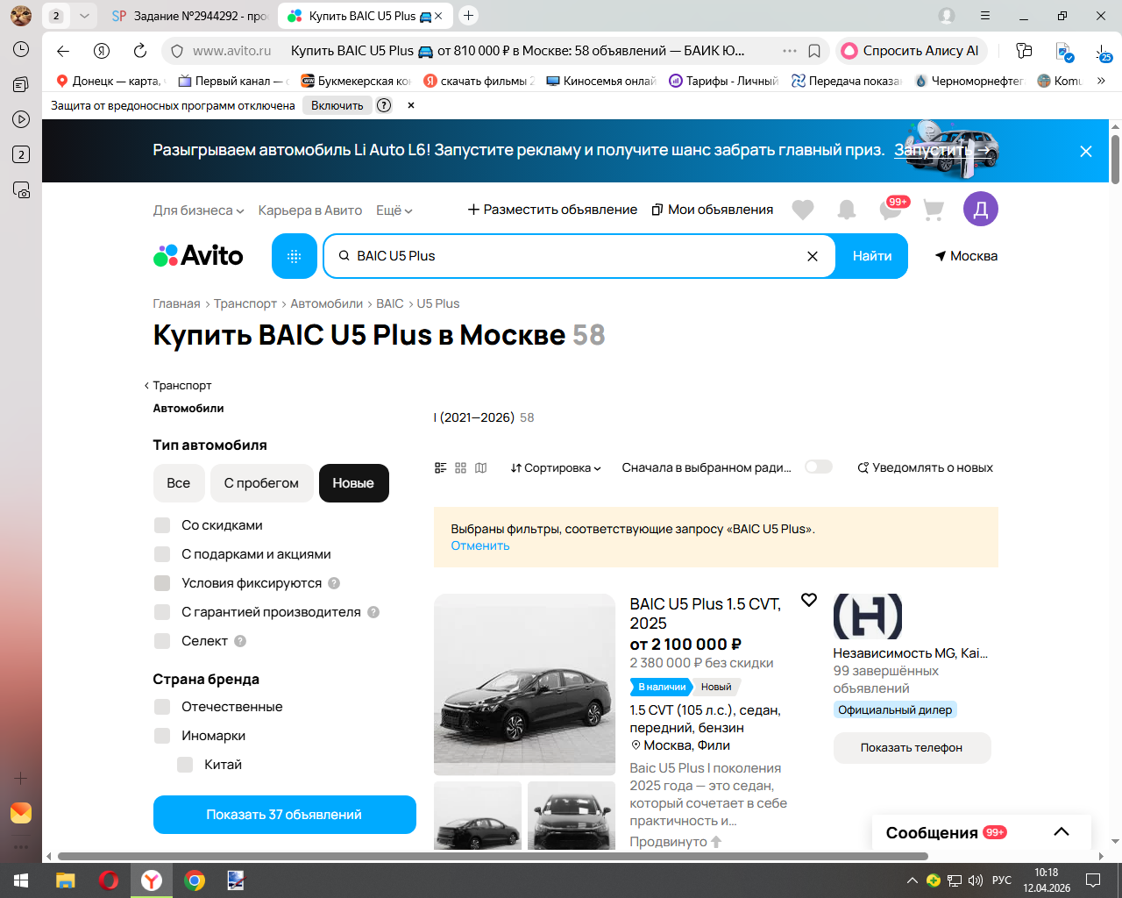Select the С пробегом car type tab
The image size is (1122, 898).
click(x=261, y=483)
